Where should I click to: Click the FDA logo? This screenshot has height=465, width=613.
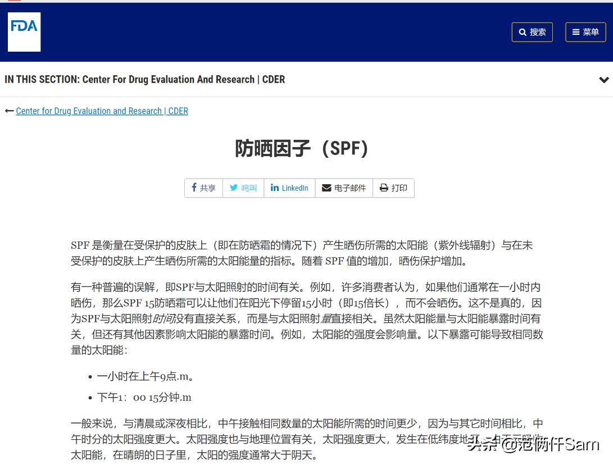click(24, 32)
